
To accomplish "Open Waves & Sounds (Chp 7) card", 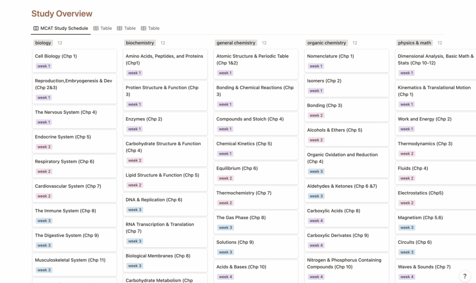I will point(436,272).
